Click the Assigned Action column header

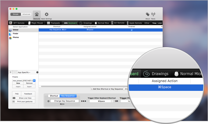(x=90, y=27)
